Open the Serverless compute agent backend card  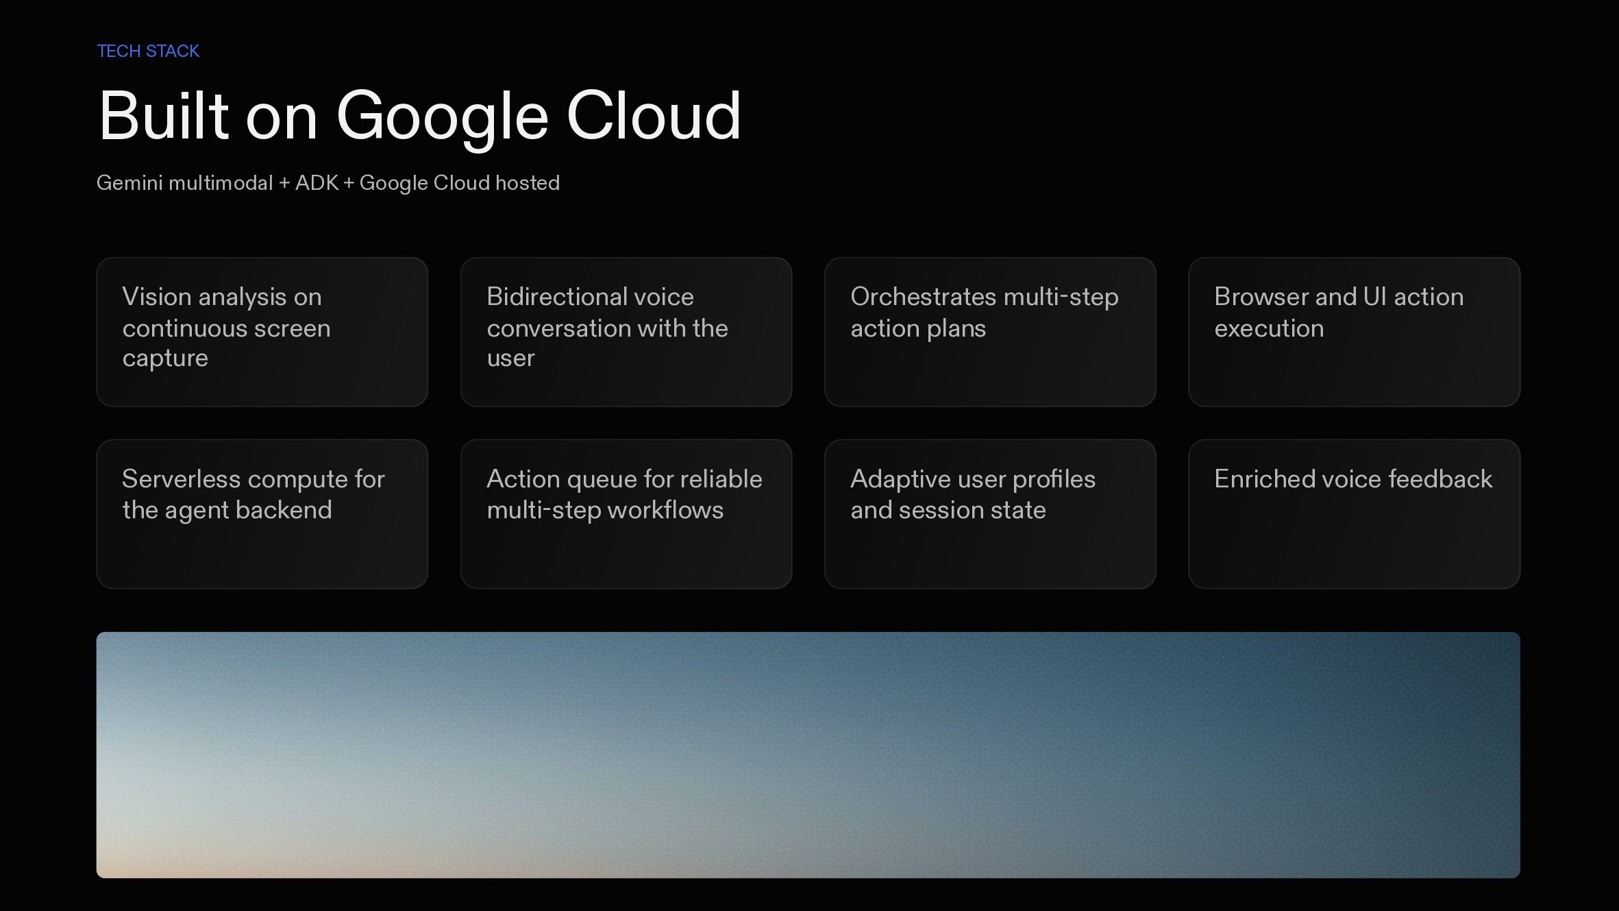tap(262, 514)
